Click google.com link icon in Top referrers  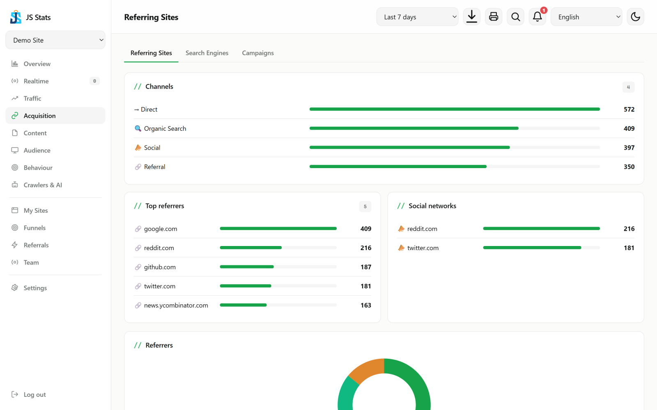(x=138, y=229)
